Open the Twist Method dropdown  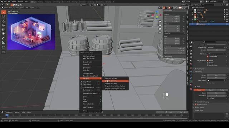point(216,47)
